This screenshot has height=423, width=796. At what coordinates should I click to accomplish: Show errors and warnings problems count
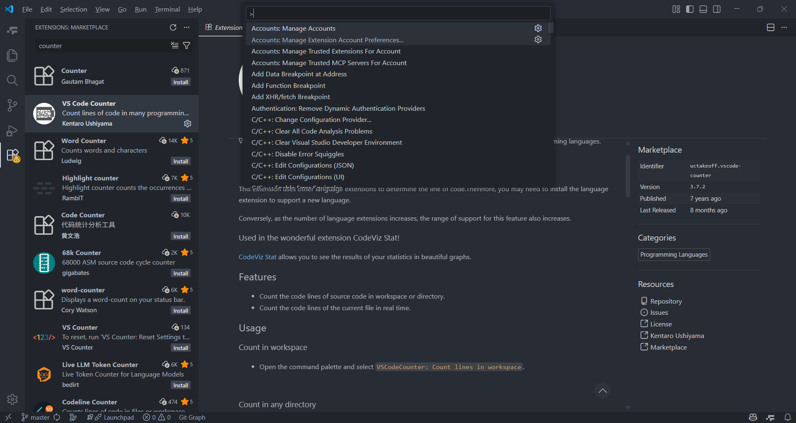click(157, 417)
